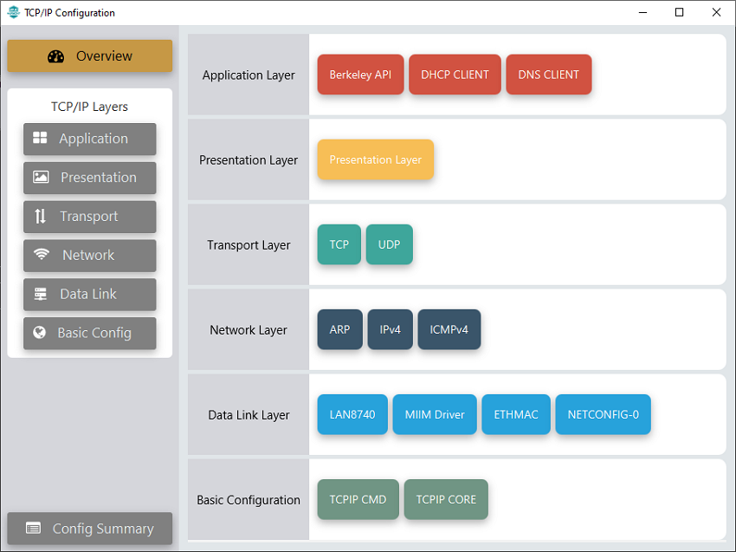Click the Data Link server icon
This screenshot has height=552, width=736.
point(41,294)
